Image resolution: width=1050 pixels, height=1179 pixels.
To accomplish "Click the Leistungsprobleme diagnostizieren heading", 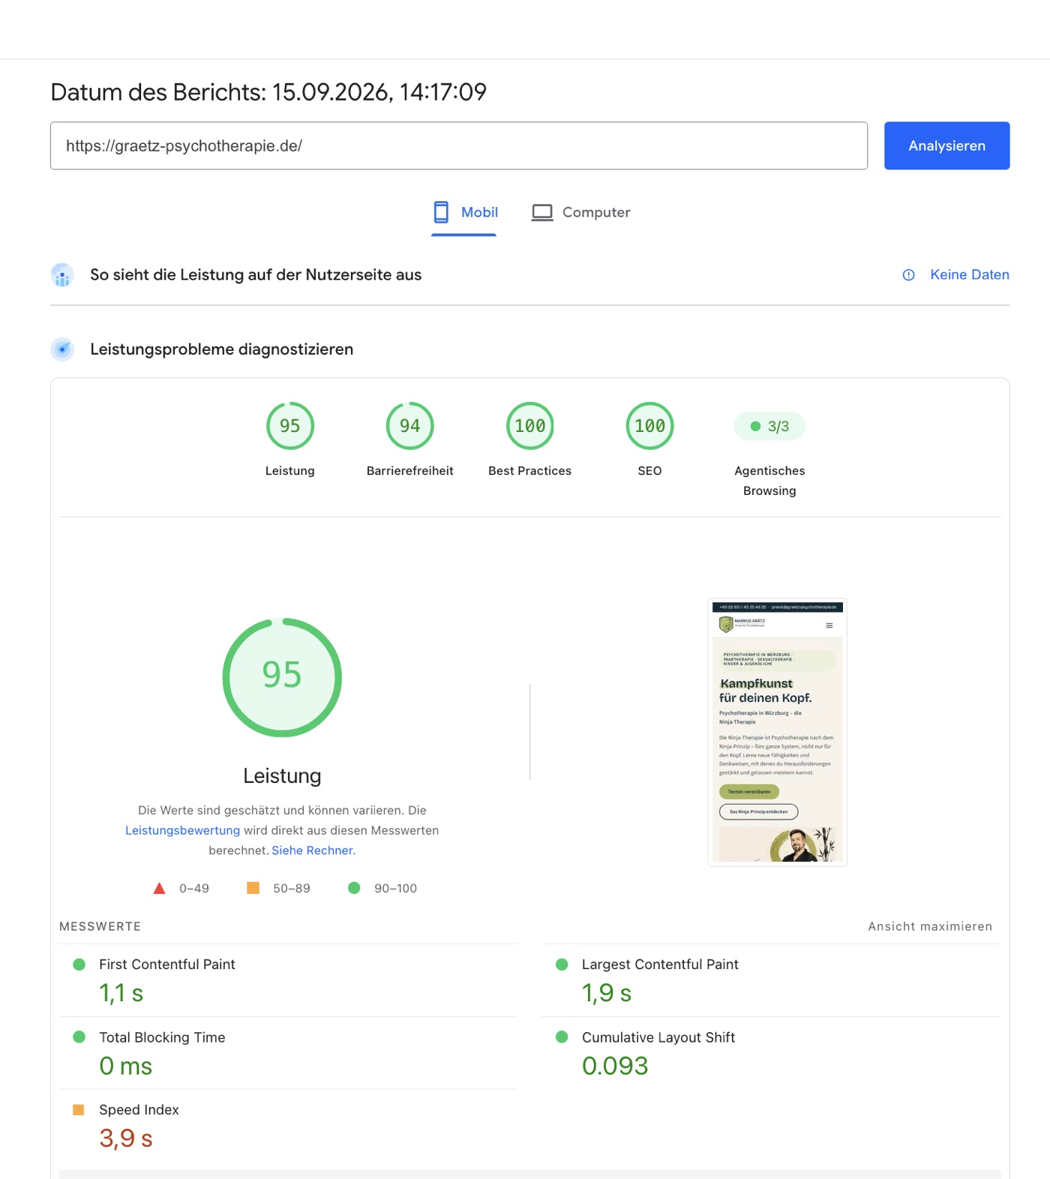I will point(221,349).
